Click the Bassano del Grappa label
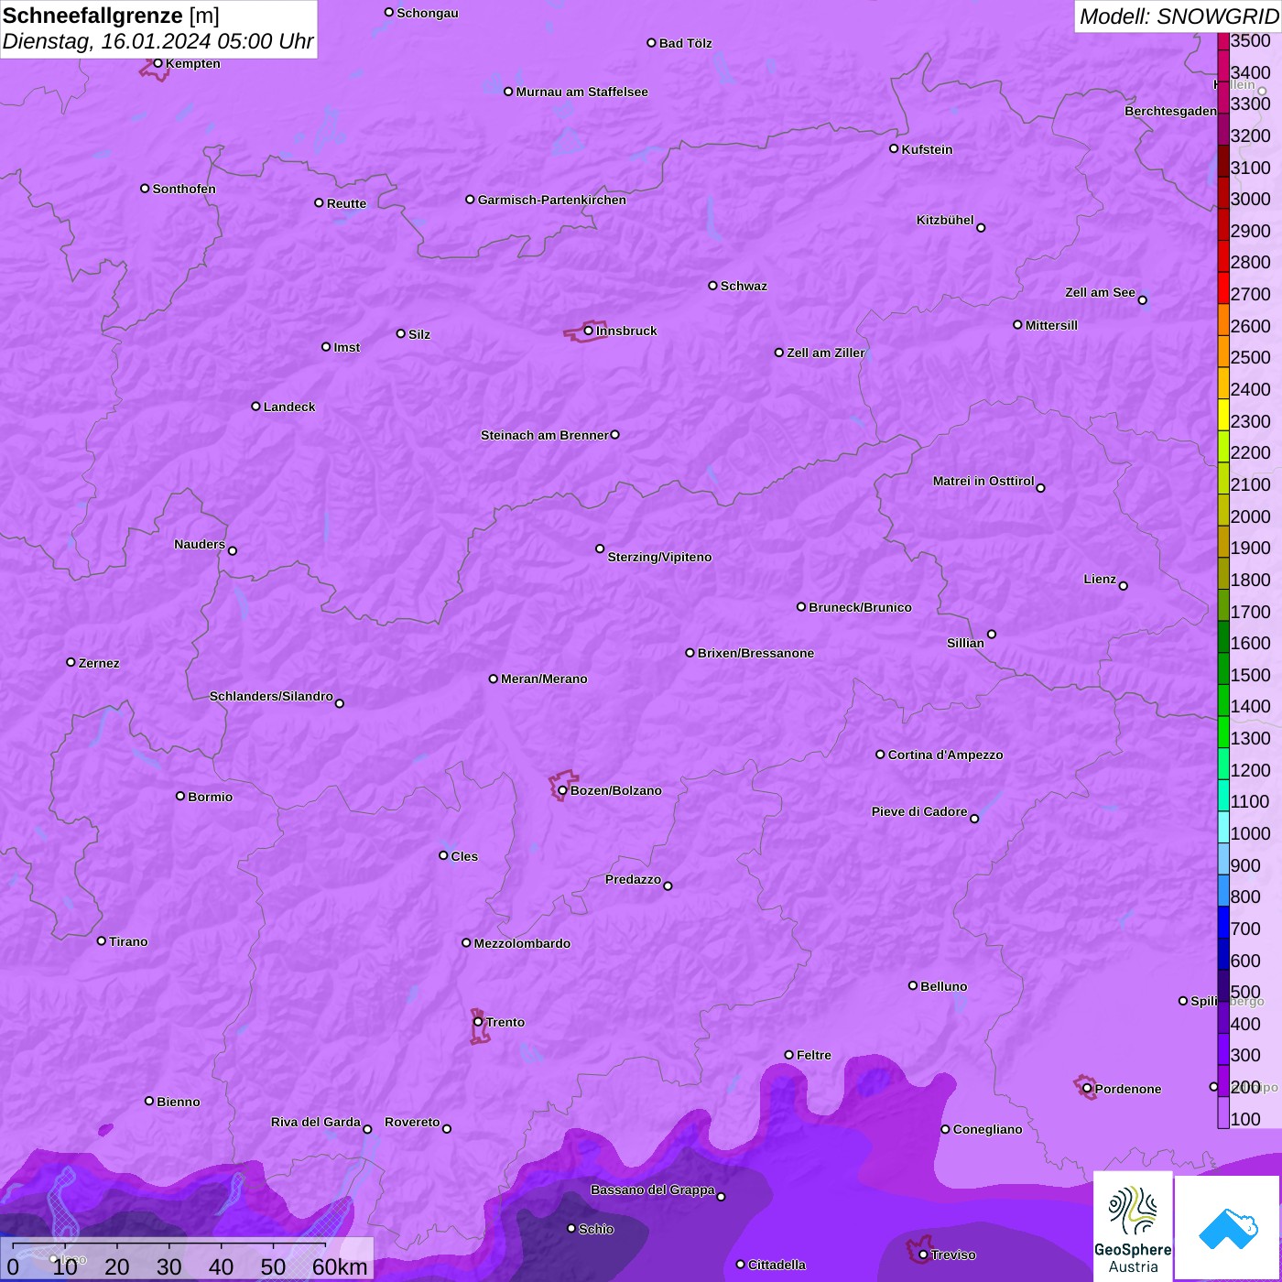This screenshot has width=1282, height=1282. tap(653, 1190)
